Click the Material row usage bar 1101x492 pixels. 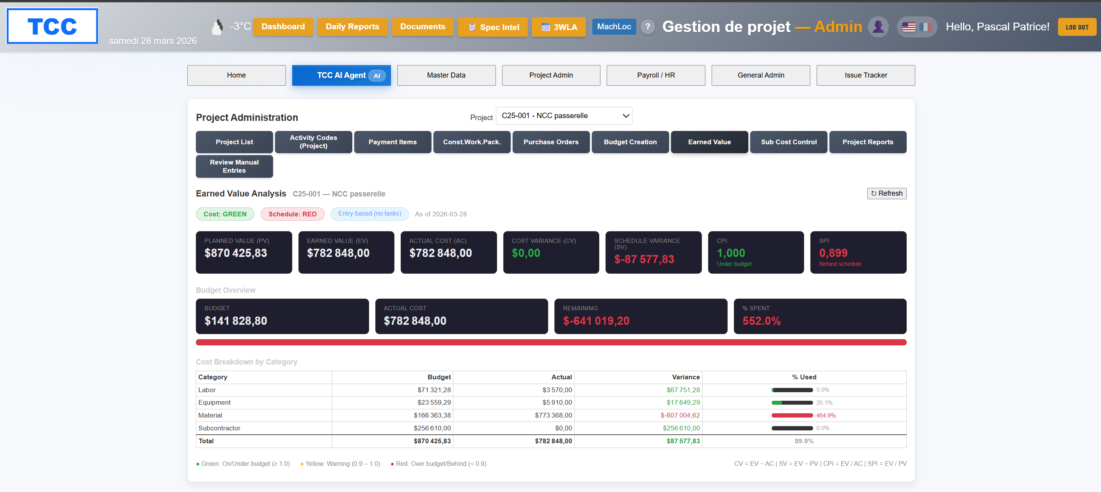792,415
